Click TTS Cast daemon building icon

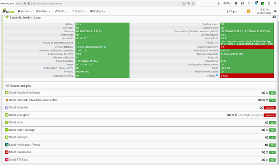pyautogui.click(x=267, y=160)
